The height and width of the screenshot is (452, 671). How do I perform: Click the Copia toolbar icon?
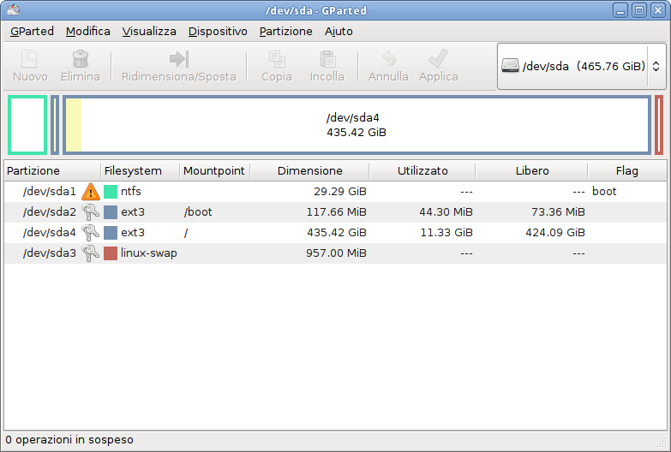click(x=277, y=59)
